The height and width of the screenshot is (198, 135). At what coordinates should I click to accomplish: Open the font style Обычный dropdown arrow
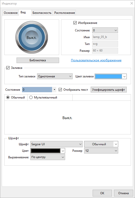[116, 144]
